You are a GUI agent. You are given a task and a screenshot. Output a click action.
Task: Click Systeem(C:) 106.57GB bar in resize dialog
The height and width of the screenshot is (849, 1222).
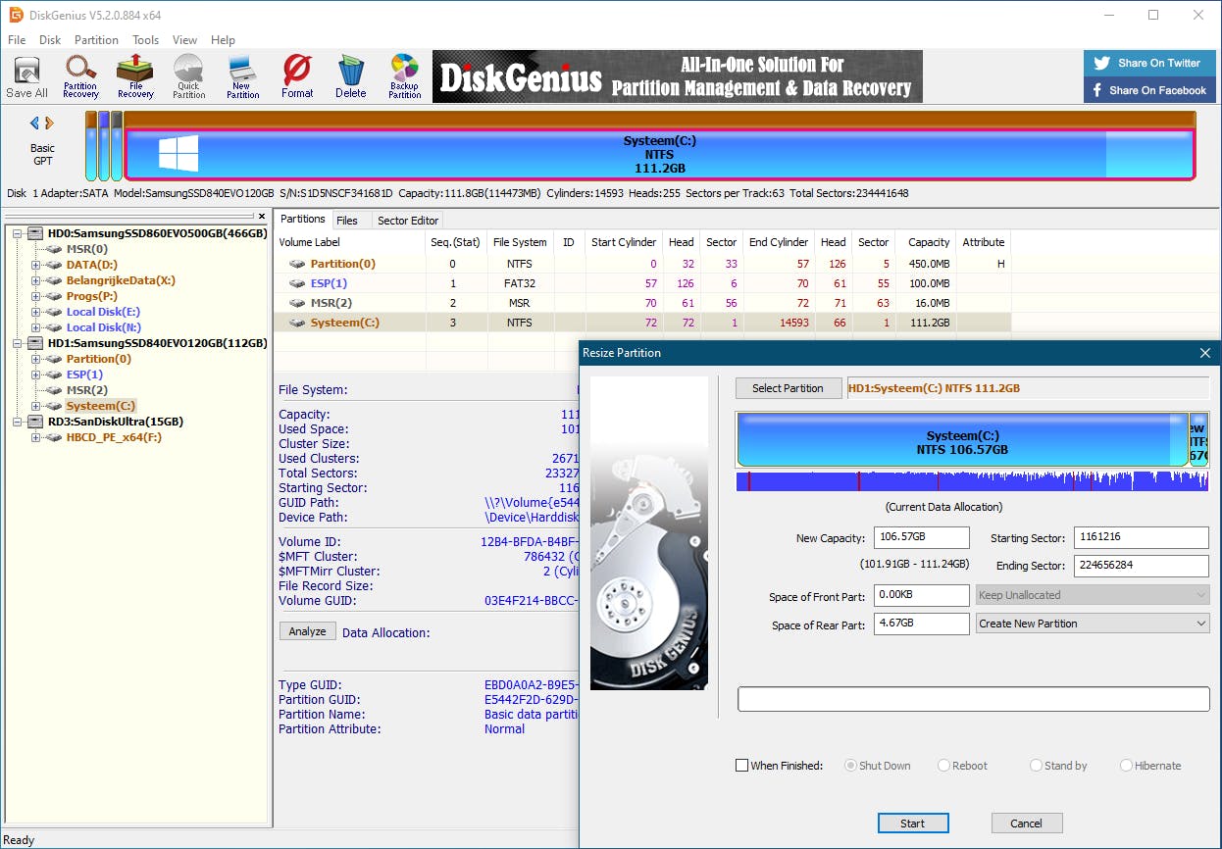pyautogui.click(x=962, y=439)
